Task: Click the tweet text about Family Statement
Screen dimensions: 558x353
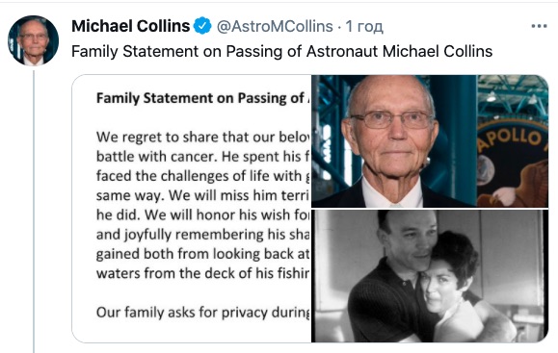Action: [x=281, y=51]
